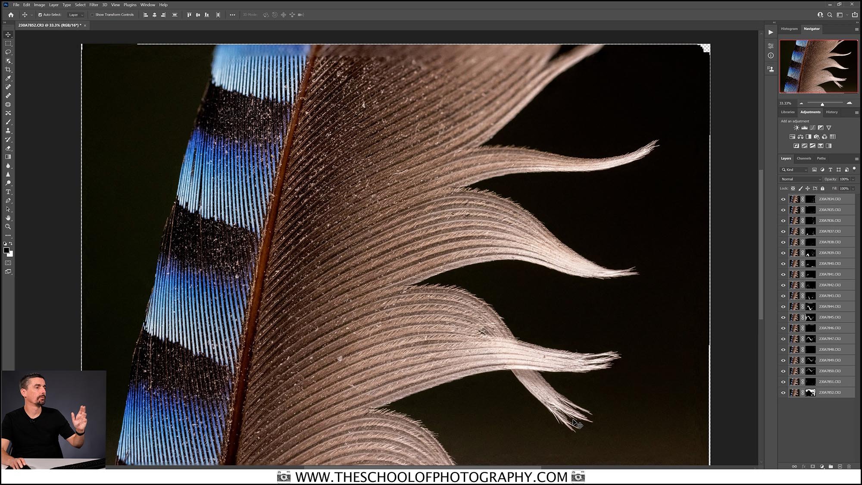Open the Opacity dropdown in Layers panel
Image resolution: width=862 pixels, height=485 pixels.
point(853,179)
